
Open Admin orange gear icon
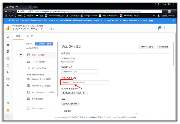[x=8, y=110]
